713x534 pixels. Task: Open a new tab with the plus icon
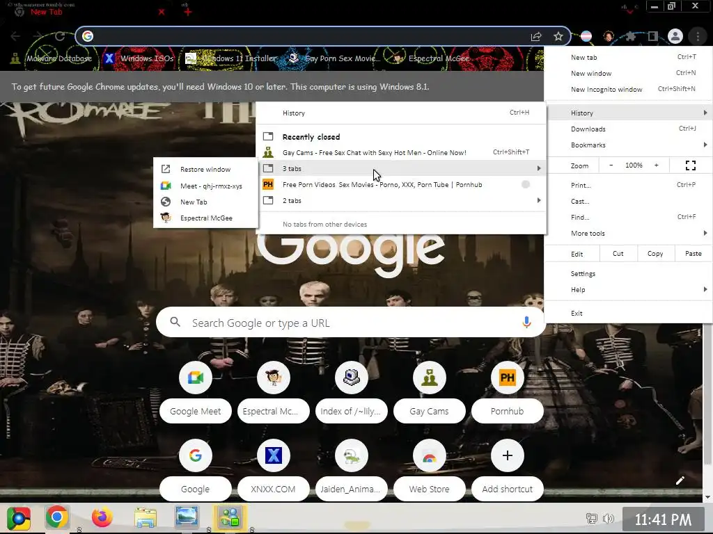click(x=187, y=12)
